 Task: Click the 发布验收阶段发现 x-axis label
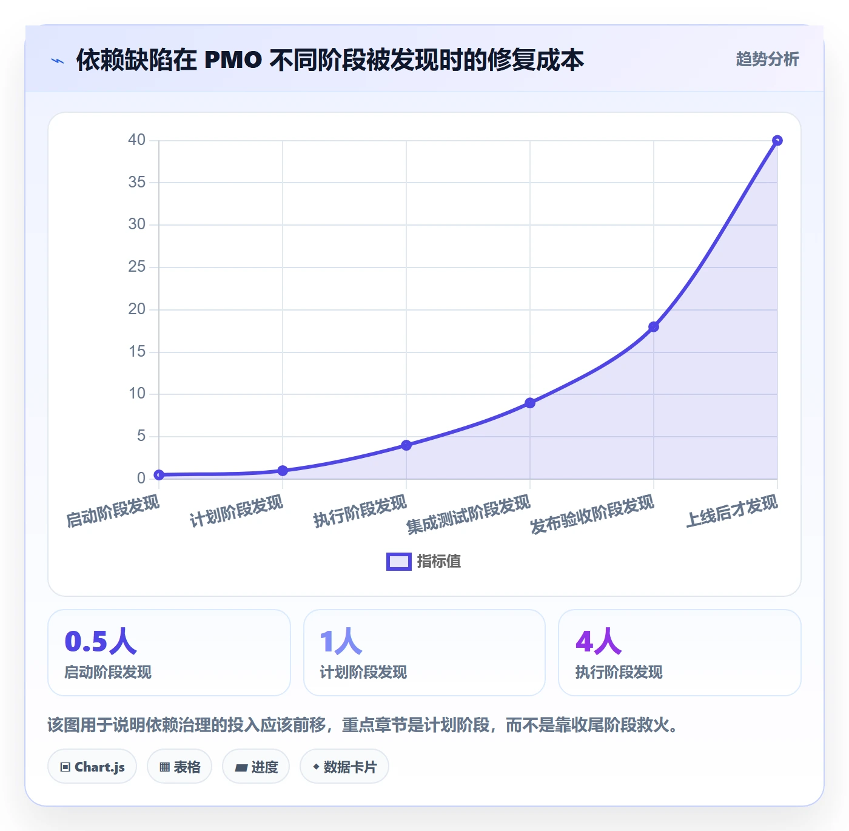pyautogui.click(x=592, y=514)
